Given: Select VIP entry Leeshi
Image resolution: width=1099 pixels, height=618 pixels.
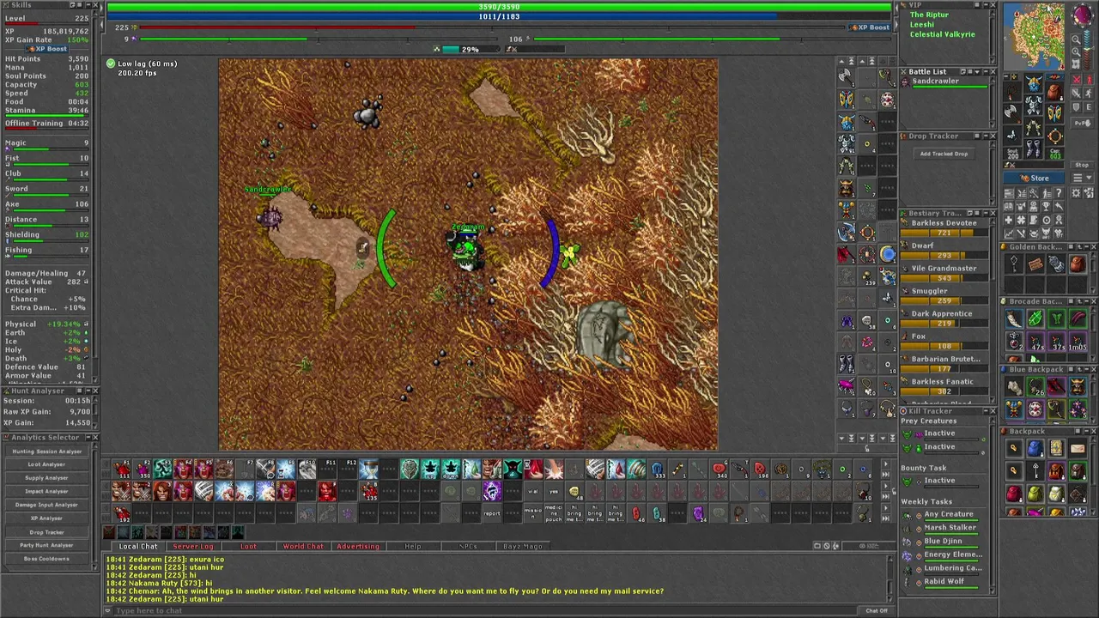Looking at the screenshot, I should (922, 25).
